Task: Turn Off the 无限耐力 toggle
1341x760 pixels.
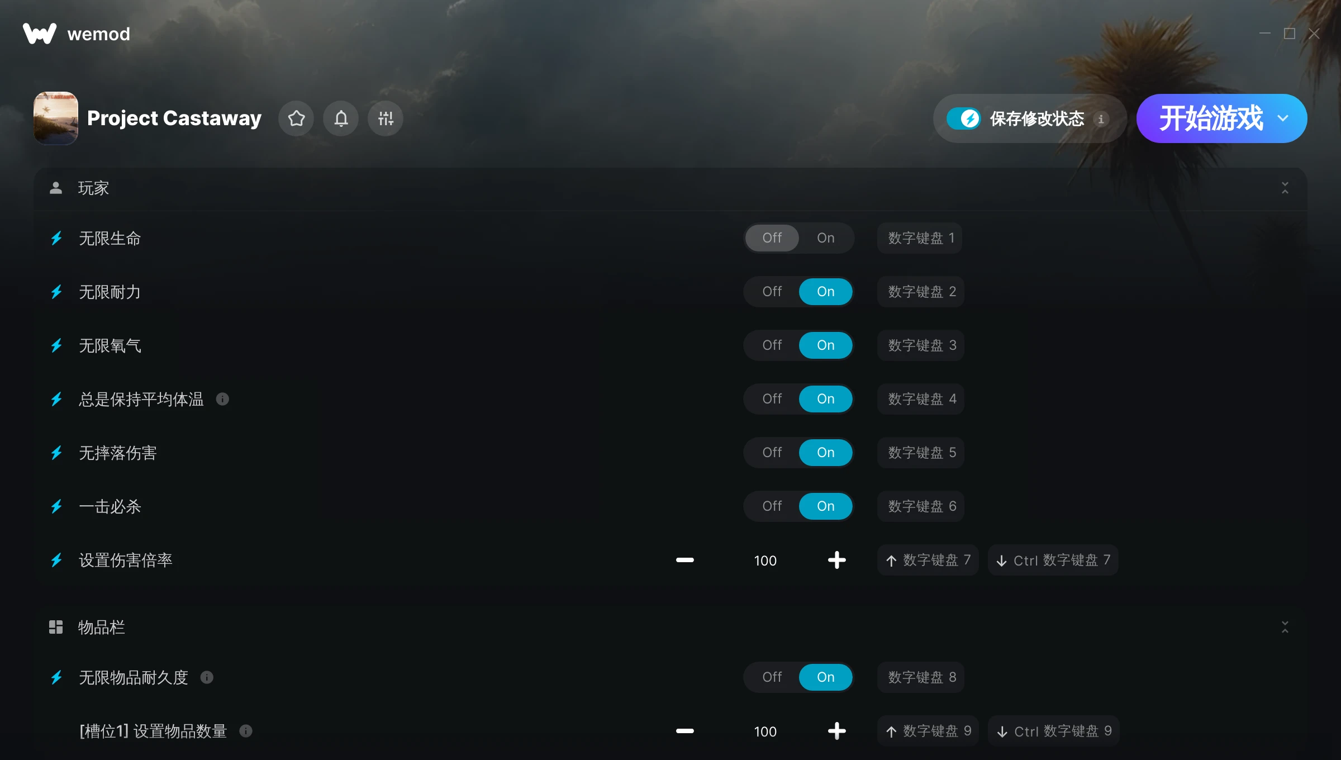Action: click(x=772, y=292)
